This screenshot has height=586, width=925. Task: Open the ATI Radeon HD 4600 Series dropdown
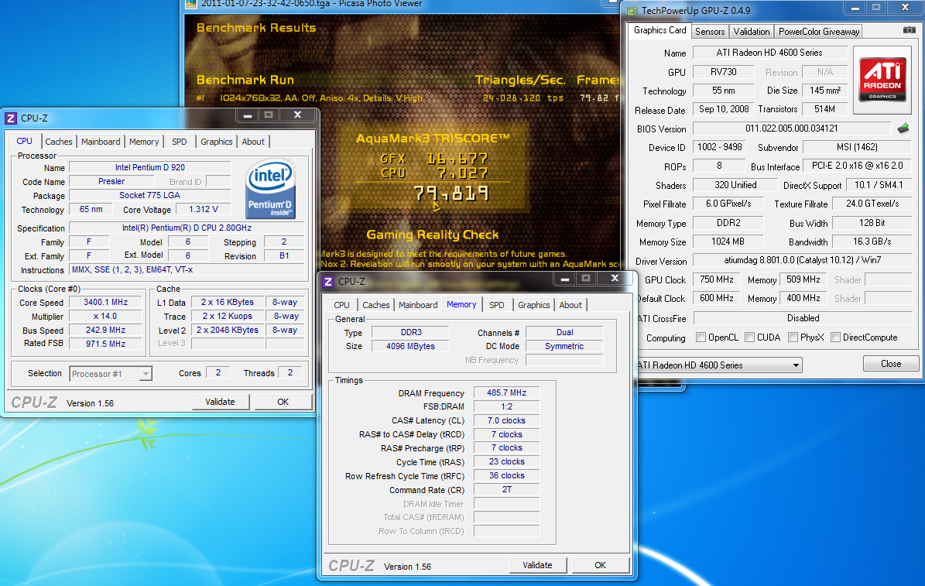(x=719, y=365)
